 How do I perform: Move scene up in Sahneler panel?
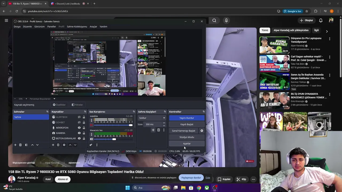click(32, 145)
